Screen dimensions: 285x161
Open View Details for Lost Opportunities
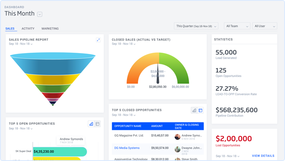point(263,156)
